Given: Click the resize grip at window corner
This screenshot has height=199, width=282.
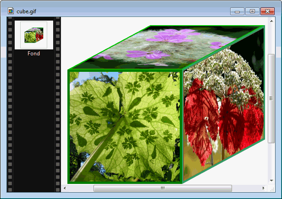Looking at the screenshot, I should point(272,189).
